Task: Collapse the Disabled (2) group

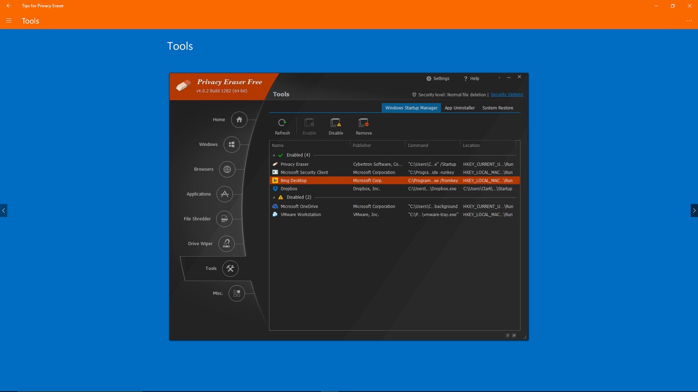Action: (x=274, y=197)
